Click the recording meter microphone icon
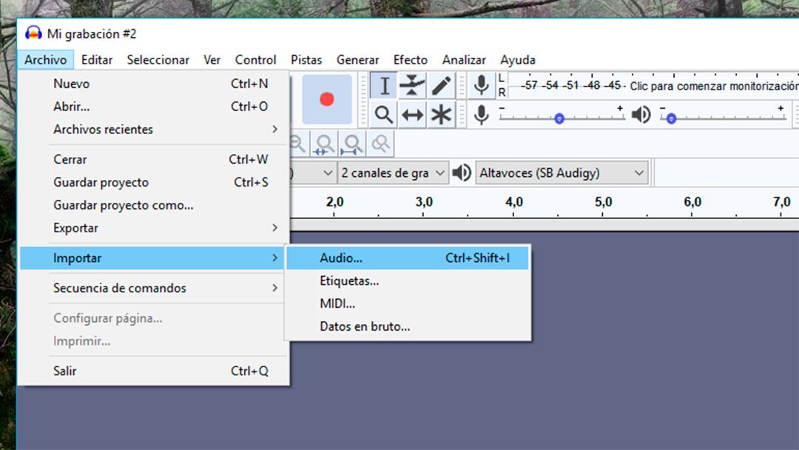 tap(482, 86)
